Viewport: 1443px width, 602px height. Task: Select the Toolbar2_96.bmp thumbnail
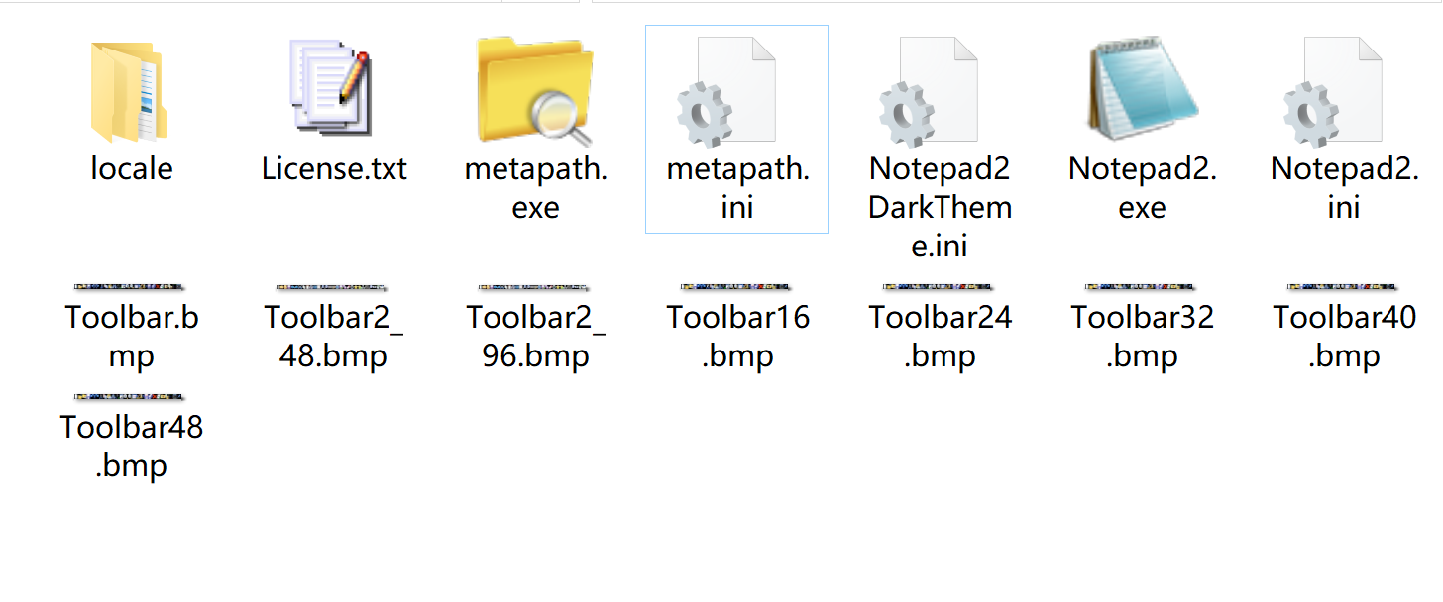[x=535, y=288]
